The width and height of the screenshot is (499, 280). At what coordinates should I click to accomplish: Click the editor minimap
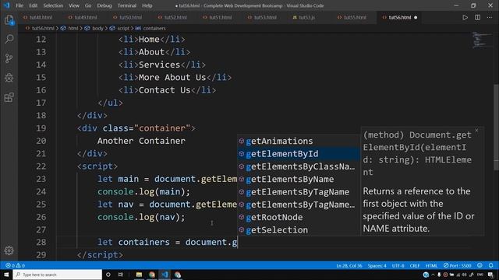point(482,40)
